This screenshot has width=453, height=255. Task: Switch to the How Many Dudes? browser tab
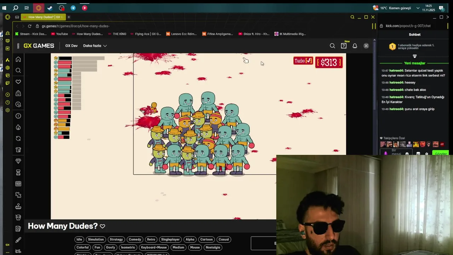(43, 17)
